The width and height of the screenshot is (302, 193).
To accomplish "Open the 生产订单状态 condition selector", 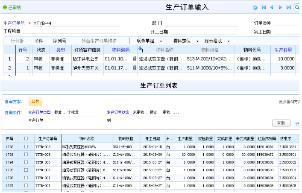I will point(157,112).
